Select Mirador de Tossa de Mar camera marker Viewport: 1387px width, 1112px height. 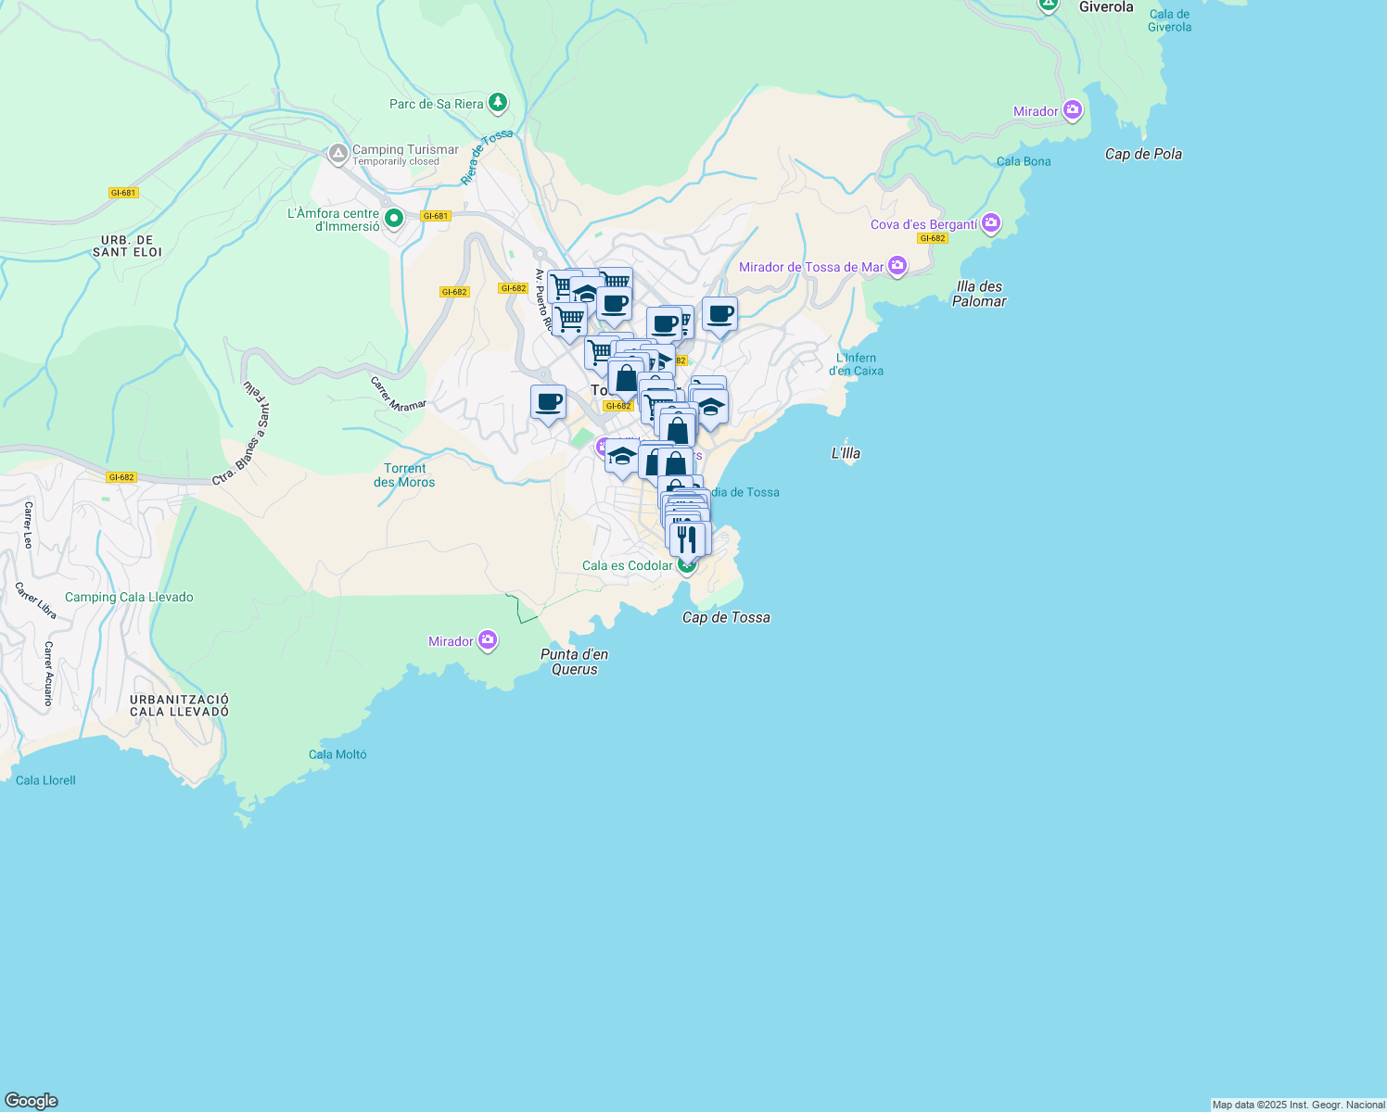coord(897,267)
